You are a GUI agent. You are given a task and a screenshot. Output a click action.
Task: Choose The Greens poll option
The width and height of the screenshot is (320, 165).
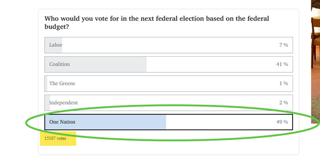(169, 84)
